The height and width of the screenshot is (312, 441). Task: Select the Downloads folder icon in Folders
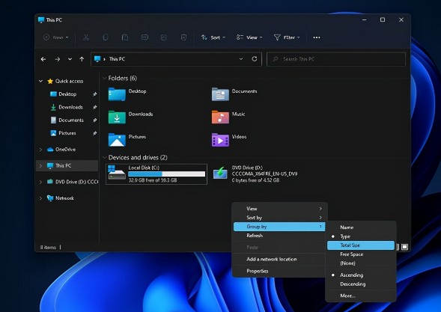click(x=117, y=117)
